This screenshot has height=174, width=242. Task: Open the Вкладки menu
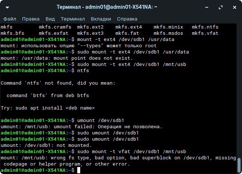(101, 19)
